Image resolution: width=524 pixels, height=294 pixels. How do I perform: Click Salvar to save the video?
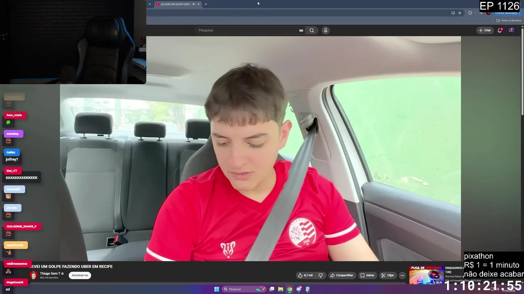[x=367, y=275]
